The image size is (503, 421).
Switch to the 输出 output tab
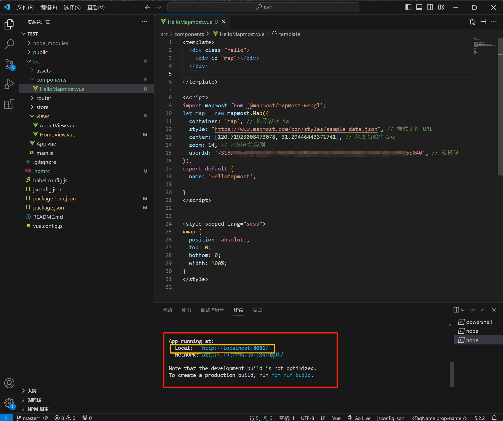click(186, 310)
